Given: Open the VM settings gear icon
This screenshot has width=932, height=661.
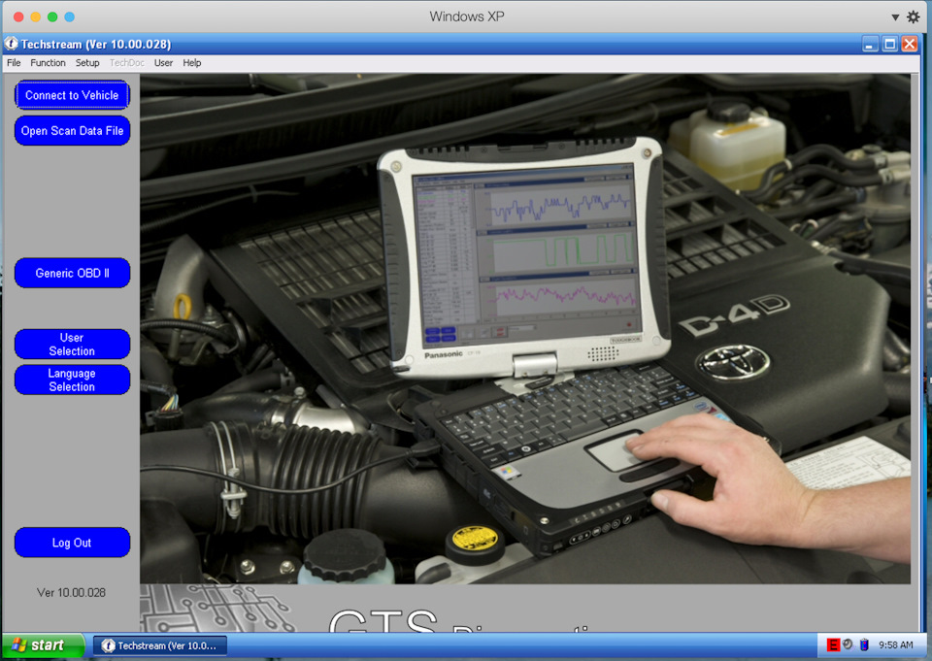Looking at the screenshot, I should pos(914,17).
